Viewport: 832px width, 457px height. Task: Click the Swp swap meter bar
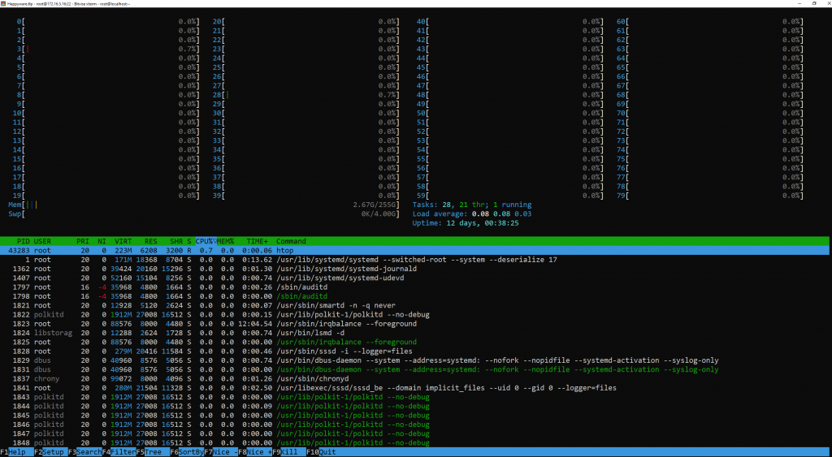[x=204, y=213]
